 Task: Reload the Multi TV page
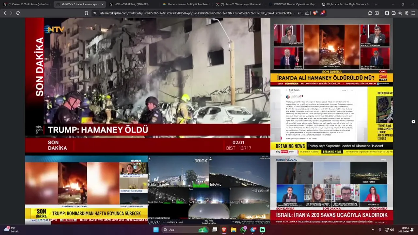coord(18,13)
